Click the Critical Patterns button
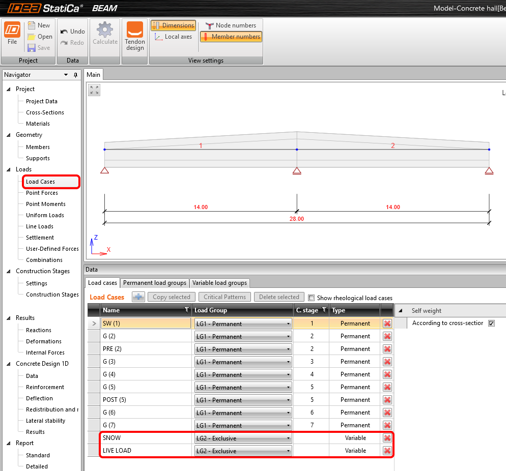Viewport: 506px width, 471px height. [x=224, y=297]
